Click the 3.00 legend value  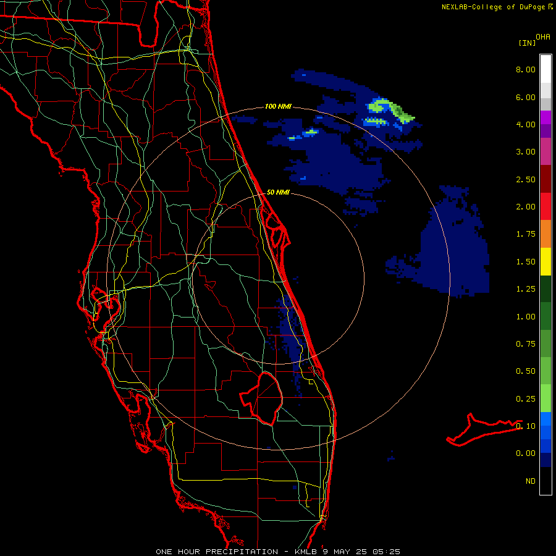[526, 152]
